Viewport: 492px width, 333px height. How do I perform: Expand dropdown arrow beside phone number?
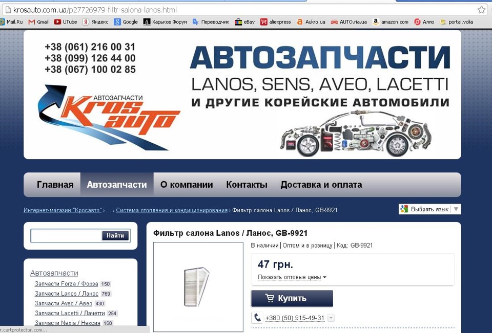click(331, 318)
